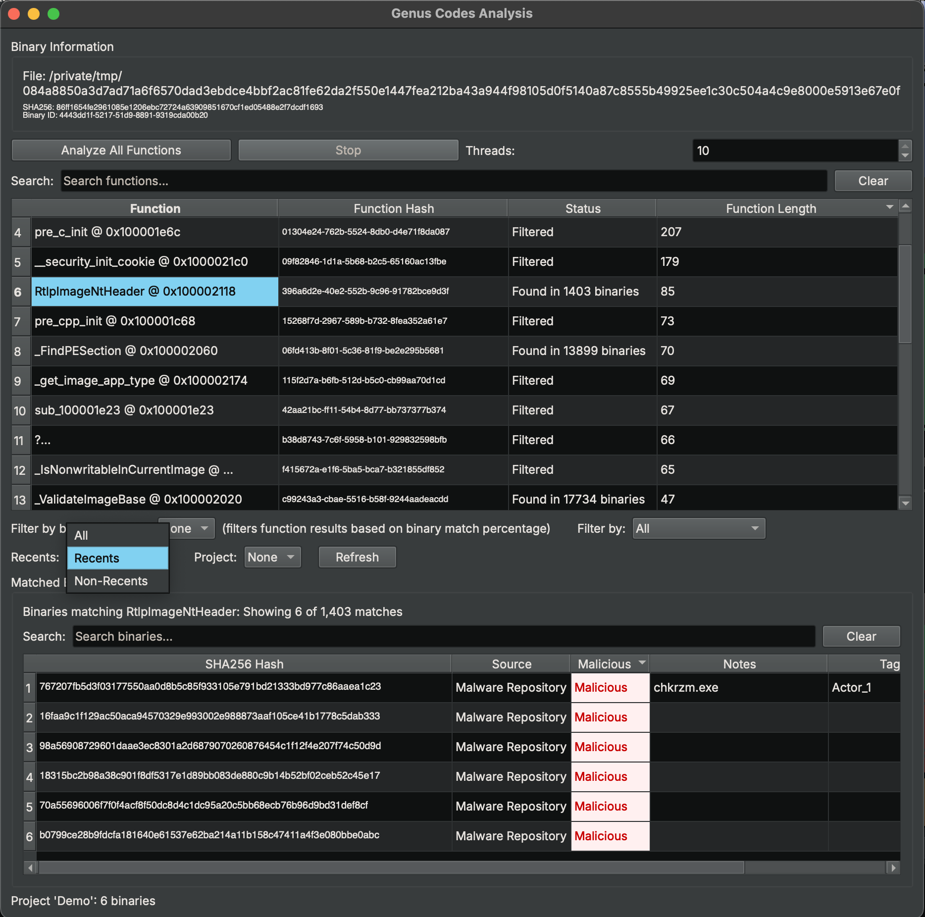
Task: Click the down arrow on the vertical scrollbar
Action: pyautogui.click(x=906, y=502)
